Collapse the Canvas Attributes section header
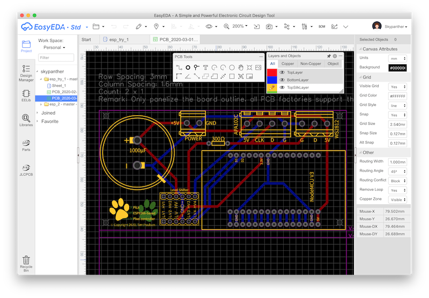The image size is (429, 298). [x=380, y=49]
